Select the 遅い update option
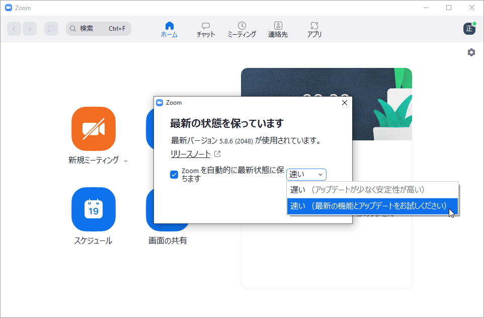484x318 pixels. tap(373, 190)
